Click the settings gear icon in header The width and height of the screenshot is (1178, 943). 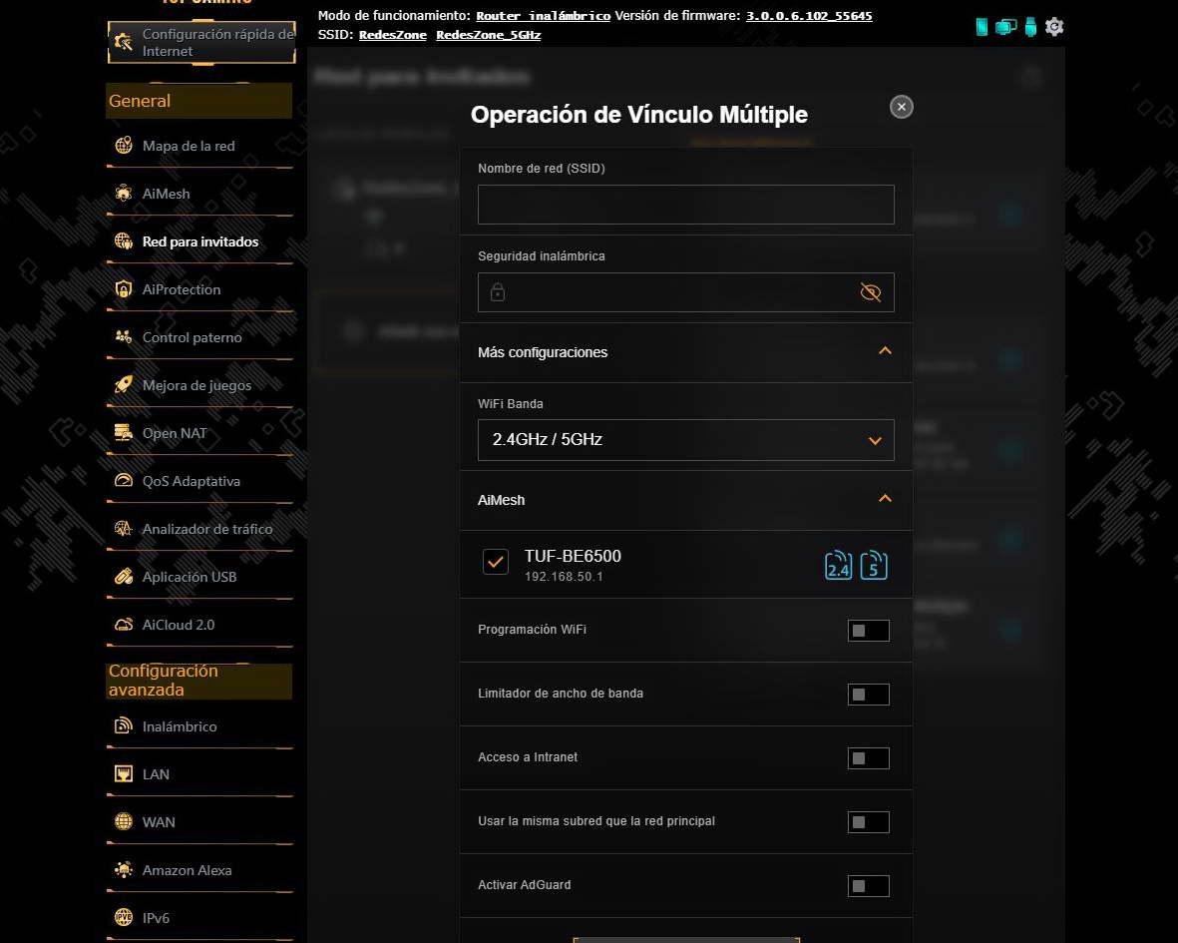(x=1054, y=27)
